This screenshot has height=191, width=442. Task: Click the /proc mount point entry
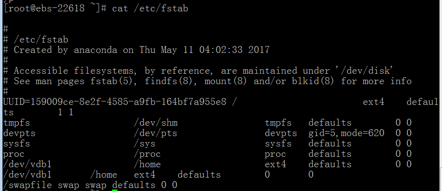[x=147, y=154]
